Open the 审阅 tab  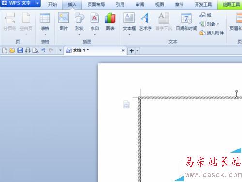pos(140,4)
